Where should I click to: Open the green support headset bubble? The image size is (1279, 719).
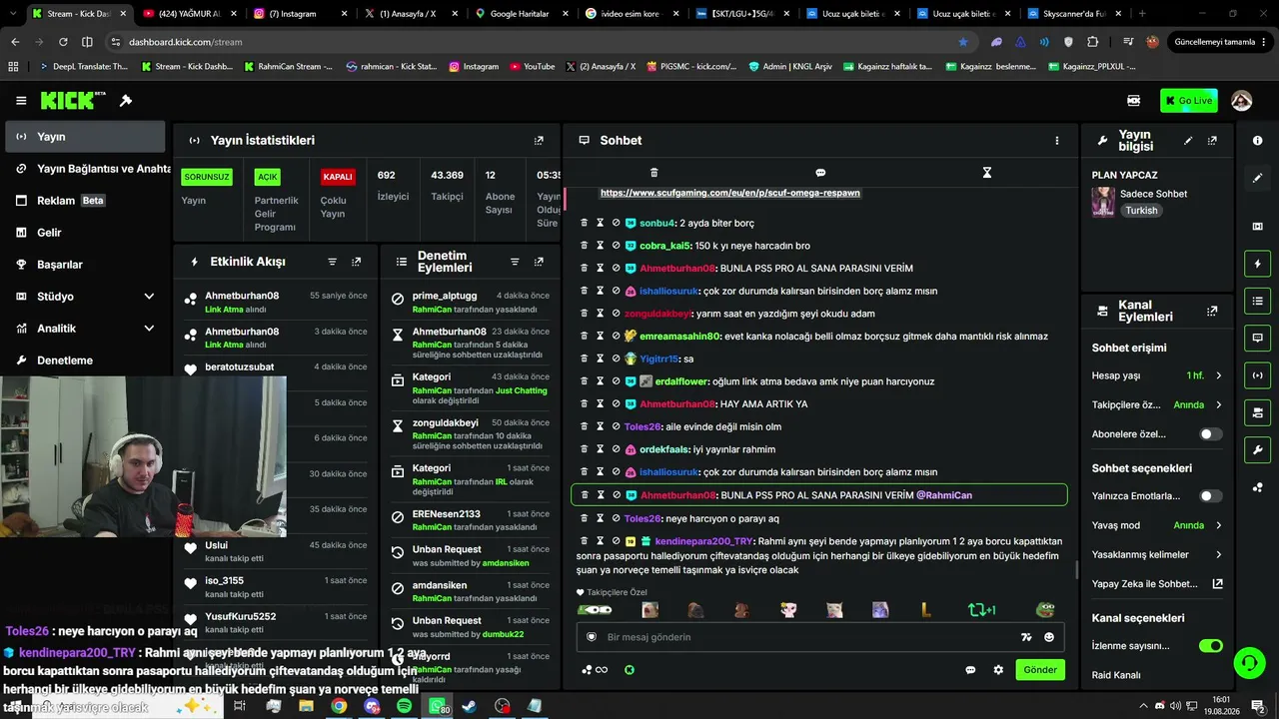coord(1248,661)
